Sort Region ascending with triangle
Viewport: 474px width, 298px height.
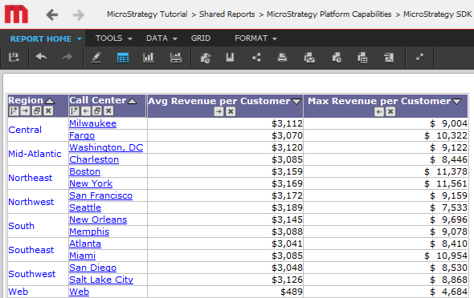tap(50, 101)
